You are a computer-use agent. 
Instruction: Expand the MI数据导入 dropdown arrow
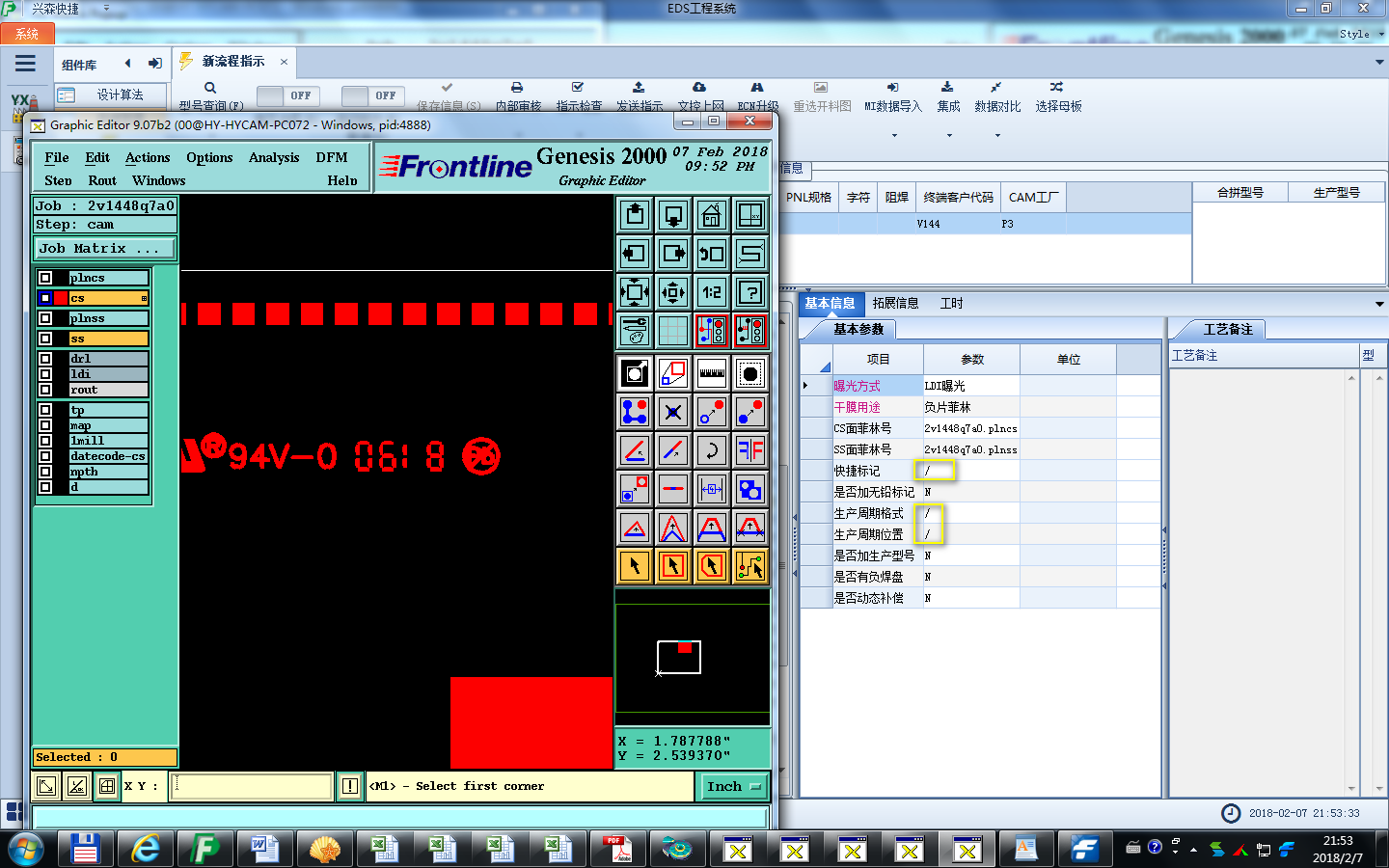point(894,135)
